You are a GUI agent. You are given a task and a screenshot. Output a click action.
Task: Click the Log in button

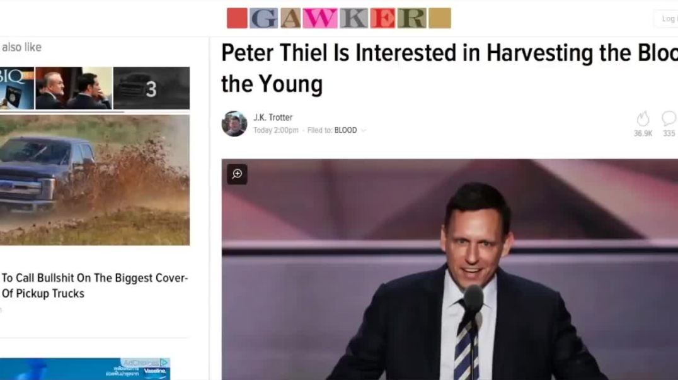coord(668,19)
